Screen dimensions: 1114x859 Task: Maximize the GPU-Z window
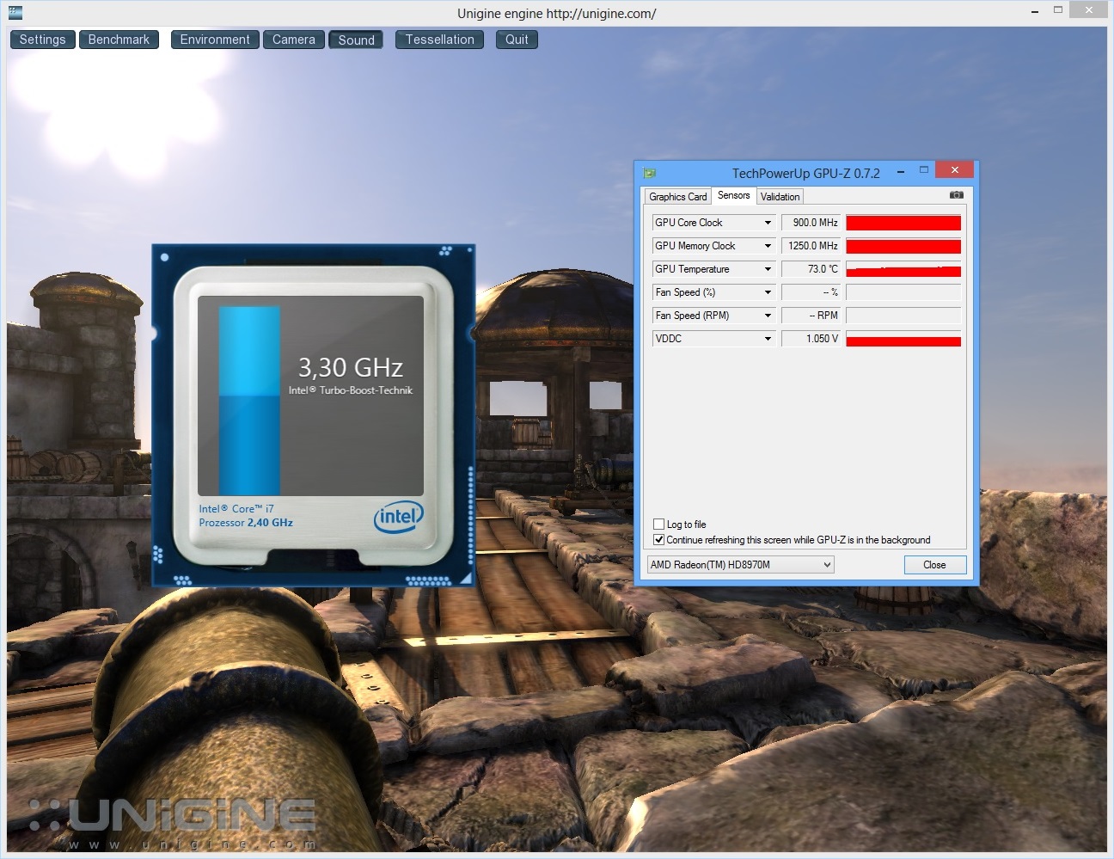924,170
